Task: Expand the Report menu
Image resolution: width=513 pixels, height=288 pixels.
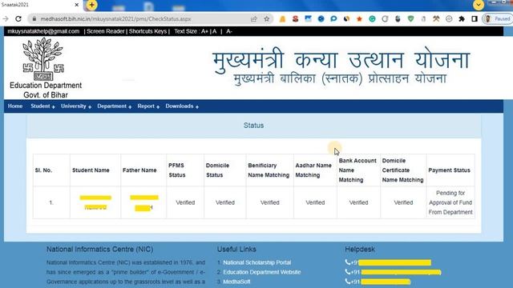Action: pos(148,106)
